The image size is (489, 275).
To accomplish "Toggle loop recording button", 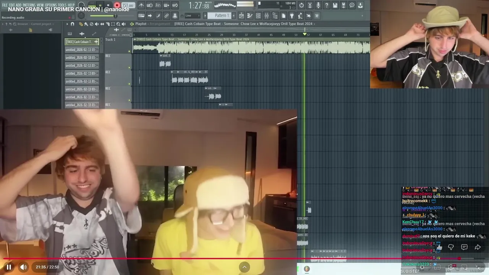I will [175, 5].
